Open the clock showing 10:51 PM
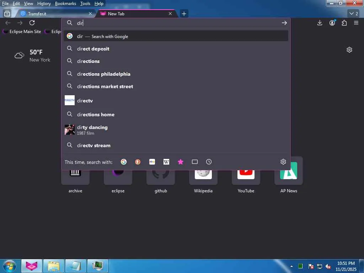The height and width of the screenshot is (273, 364). (346, 266)
